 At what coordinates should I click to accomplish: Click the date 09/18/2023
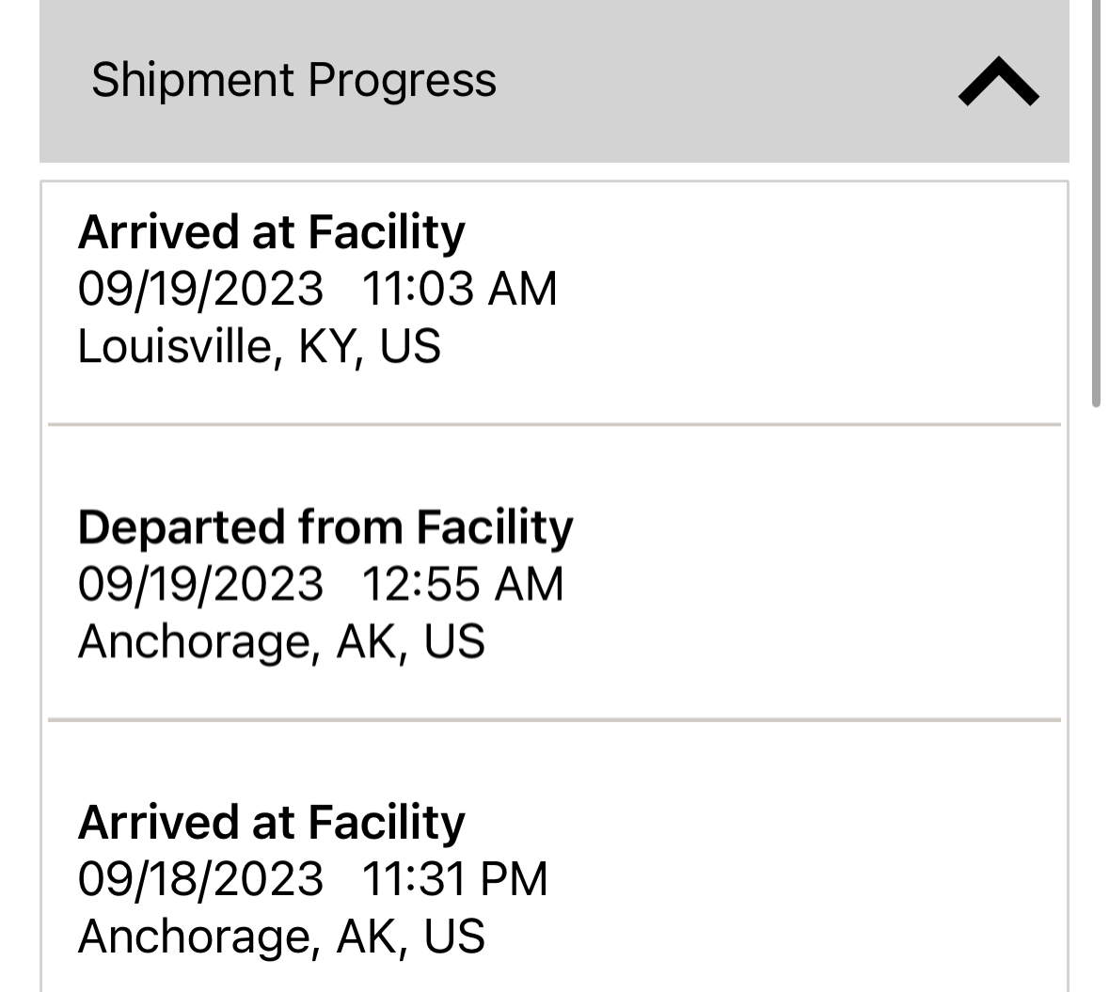(201, 879)
